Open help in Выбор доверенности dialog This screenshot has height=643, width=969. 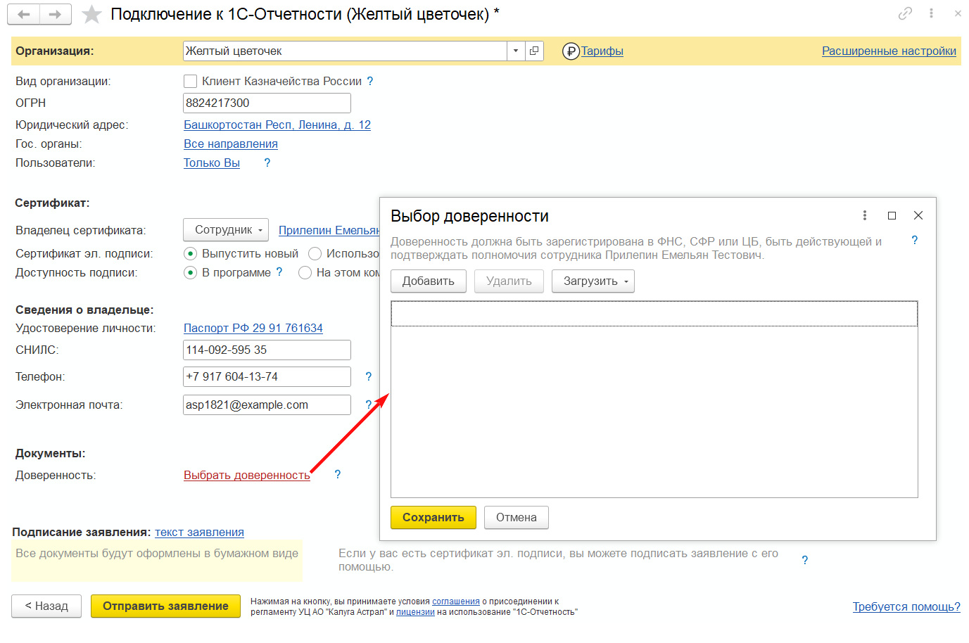(915, 241)
